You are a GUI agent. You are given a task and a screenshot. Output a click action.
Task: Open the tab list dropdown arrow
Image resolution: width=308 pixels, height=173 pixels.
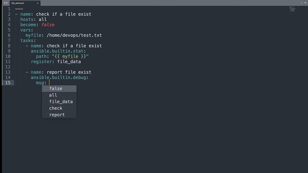(305, 3)
